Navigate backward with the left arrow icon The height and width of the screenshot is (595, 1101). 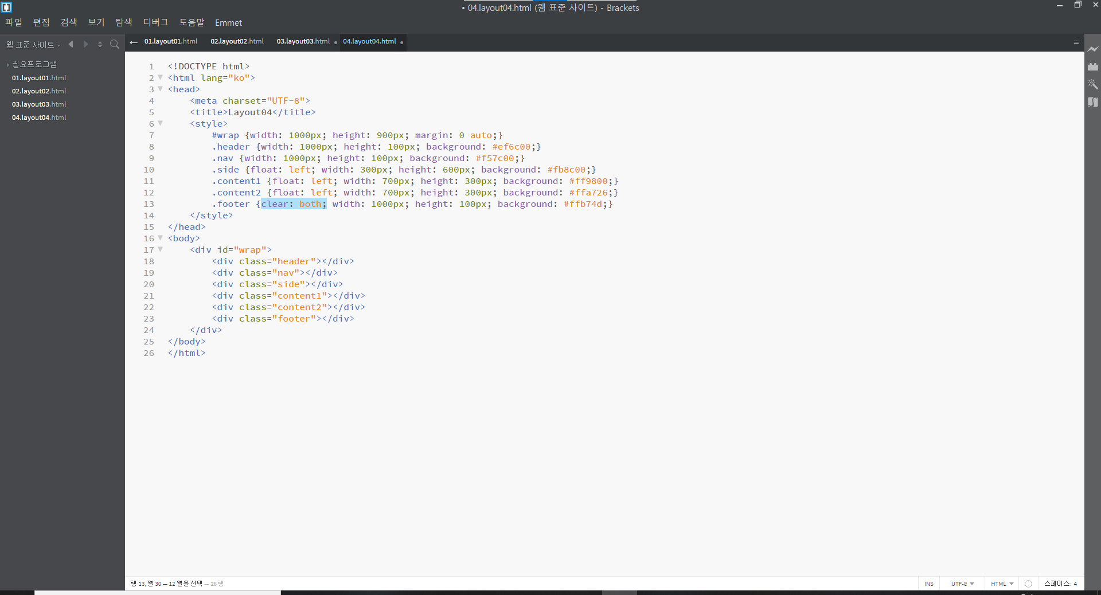(x=71, y=44)
